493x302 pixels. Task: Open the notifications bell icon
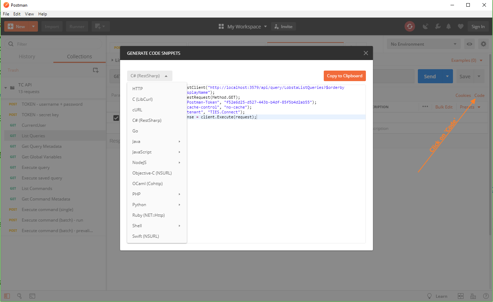(x=448, y=26)
